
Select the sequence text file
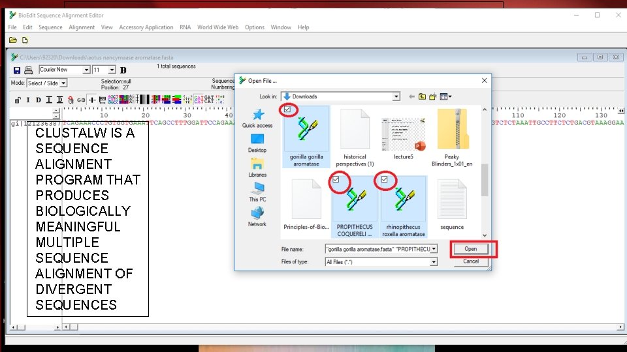(x=452, y=204)
